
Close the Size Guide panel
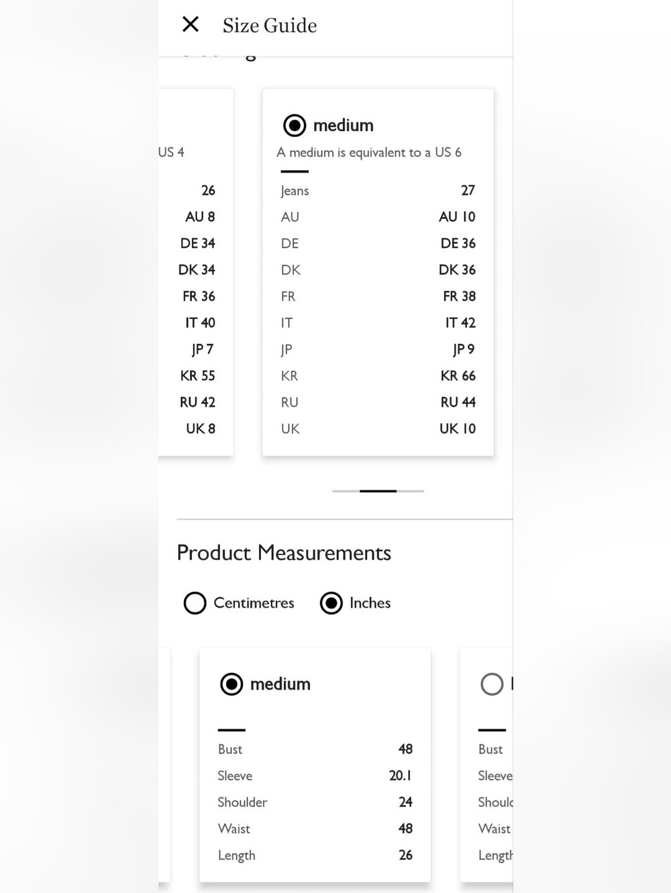(x=191, y=25)
